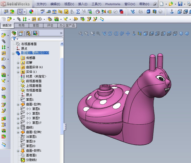Viewport: 191px width, 163px height.
Task: Click the zoom to area icon in viewport toolbar
Action: click(87, 33)
